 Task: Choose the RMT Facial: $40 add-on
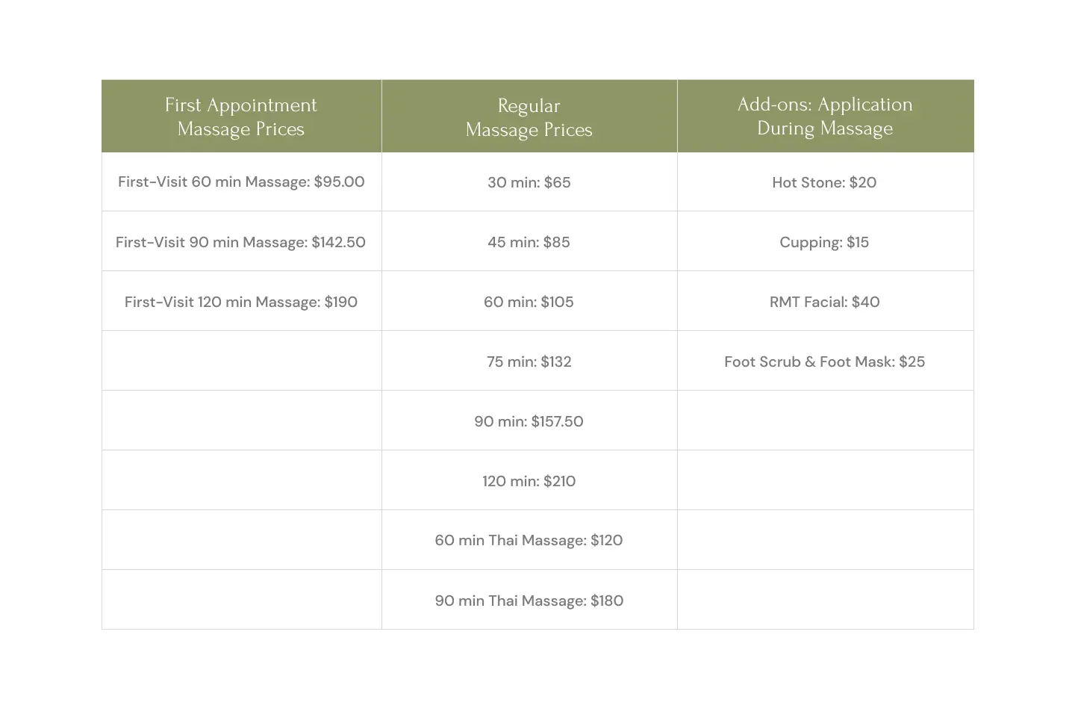824,302
